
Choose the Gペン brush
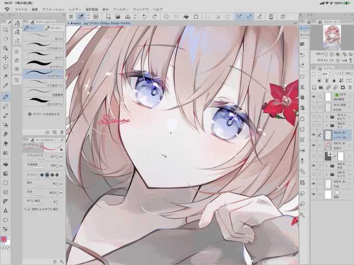[43, 36]
